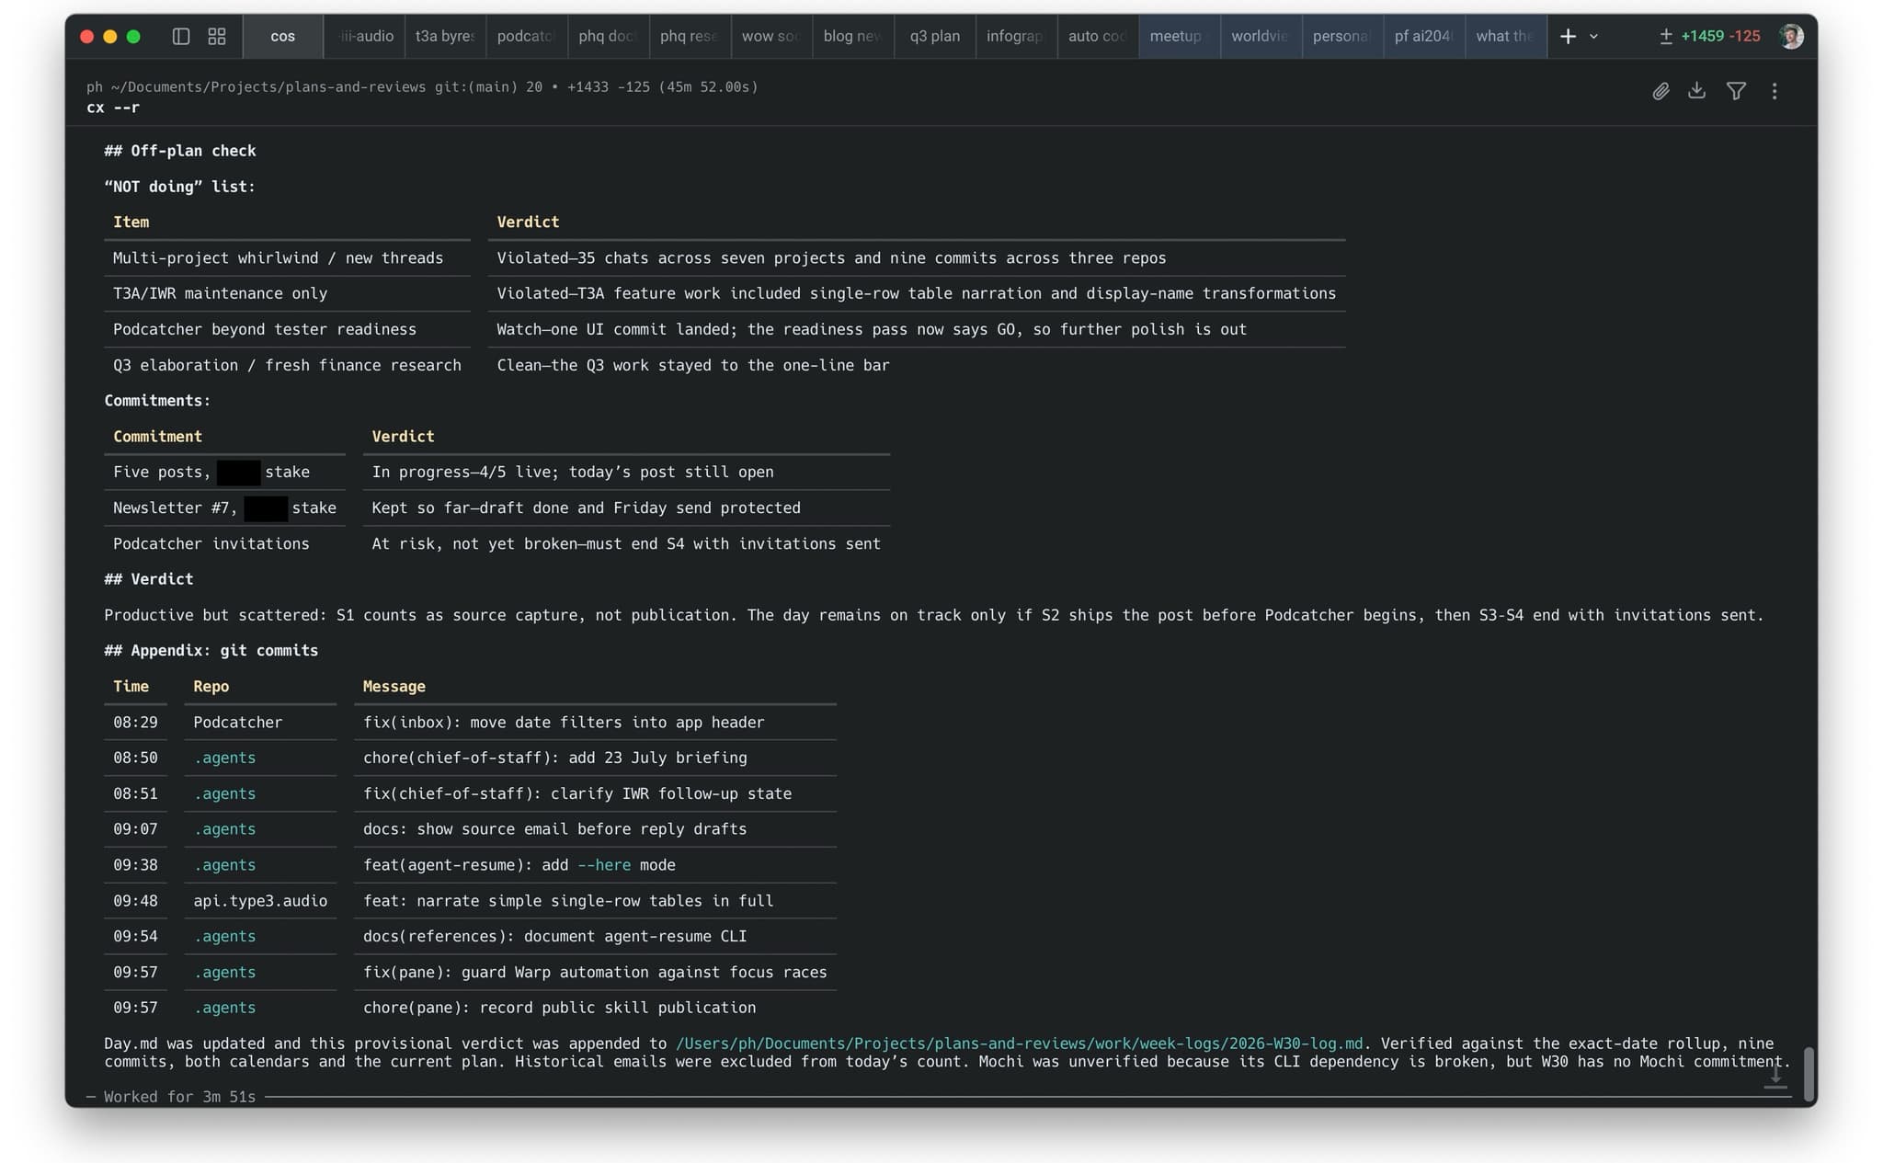Open the user avatar profile

tap(1791, 36)
